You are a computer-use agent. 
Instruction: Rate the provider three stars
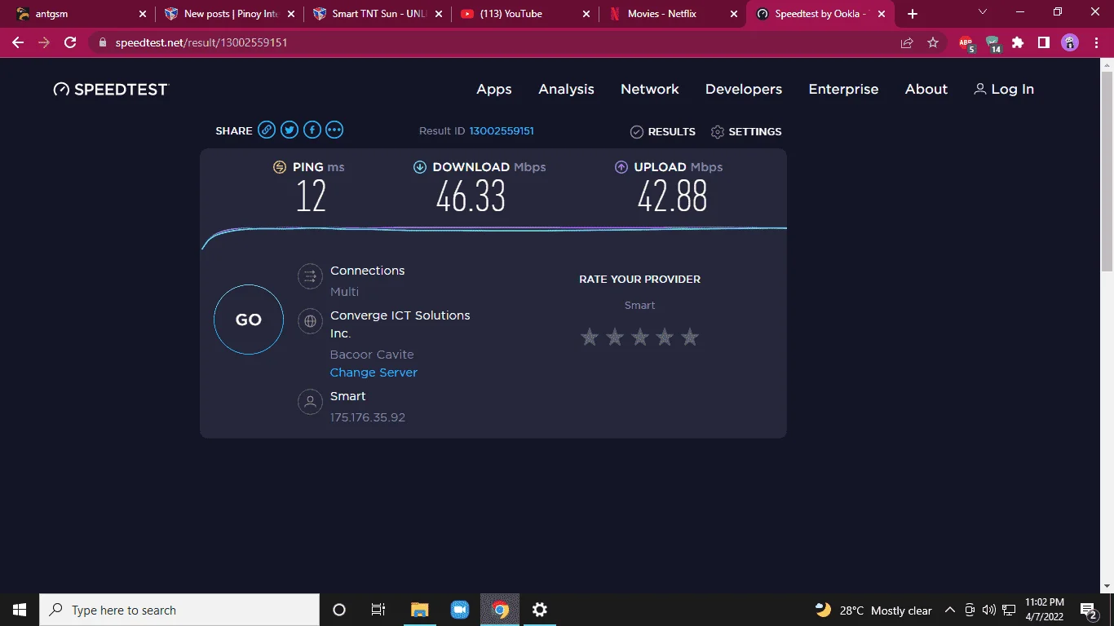[x=640, y=337]
